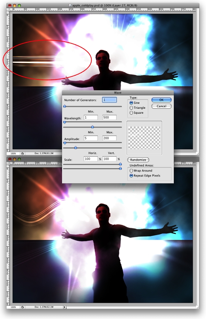Select the Sine wave type

131,103
